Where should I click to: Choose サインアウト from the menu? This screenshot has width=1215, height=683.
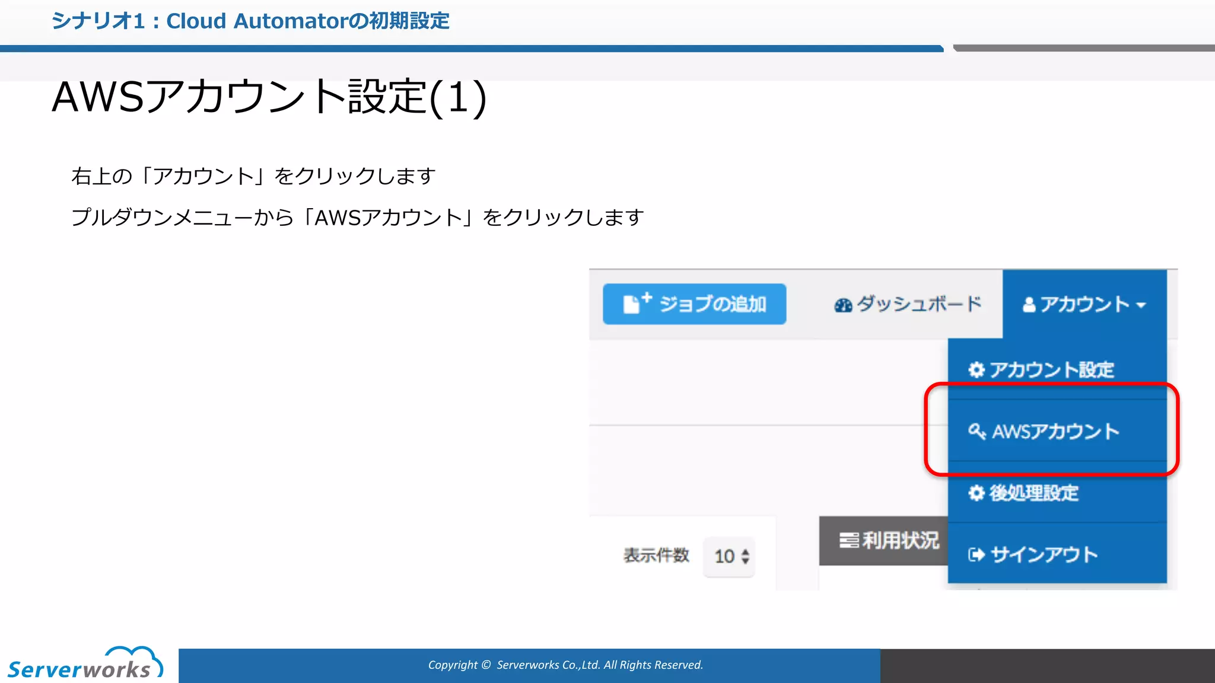coord(1057,554)
